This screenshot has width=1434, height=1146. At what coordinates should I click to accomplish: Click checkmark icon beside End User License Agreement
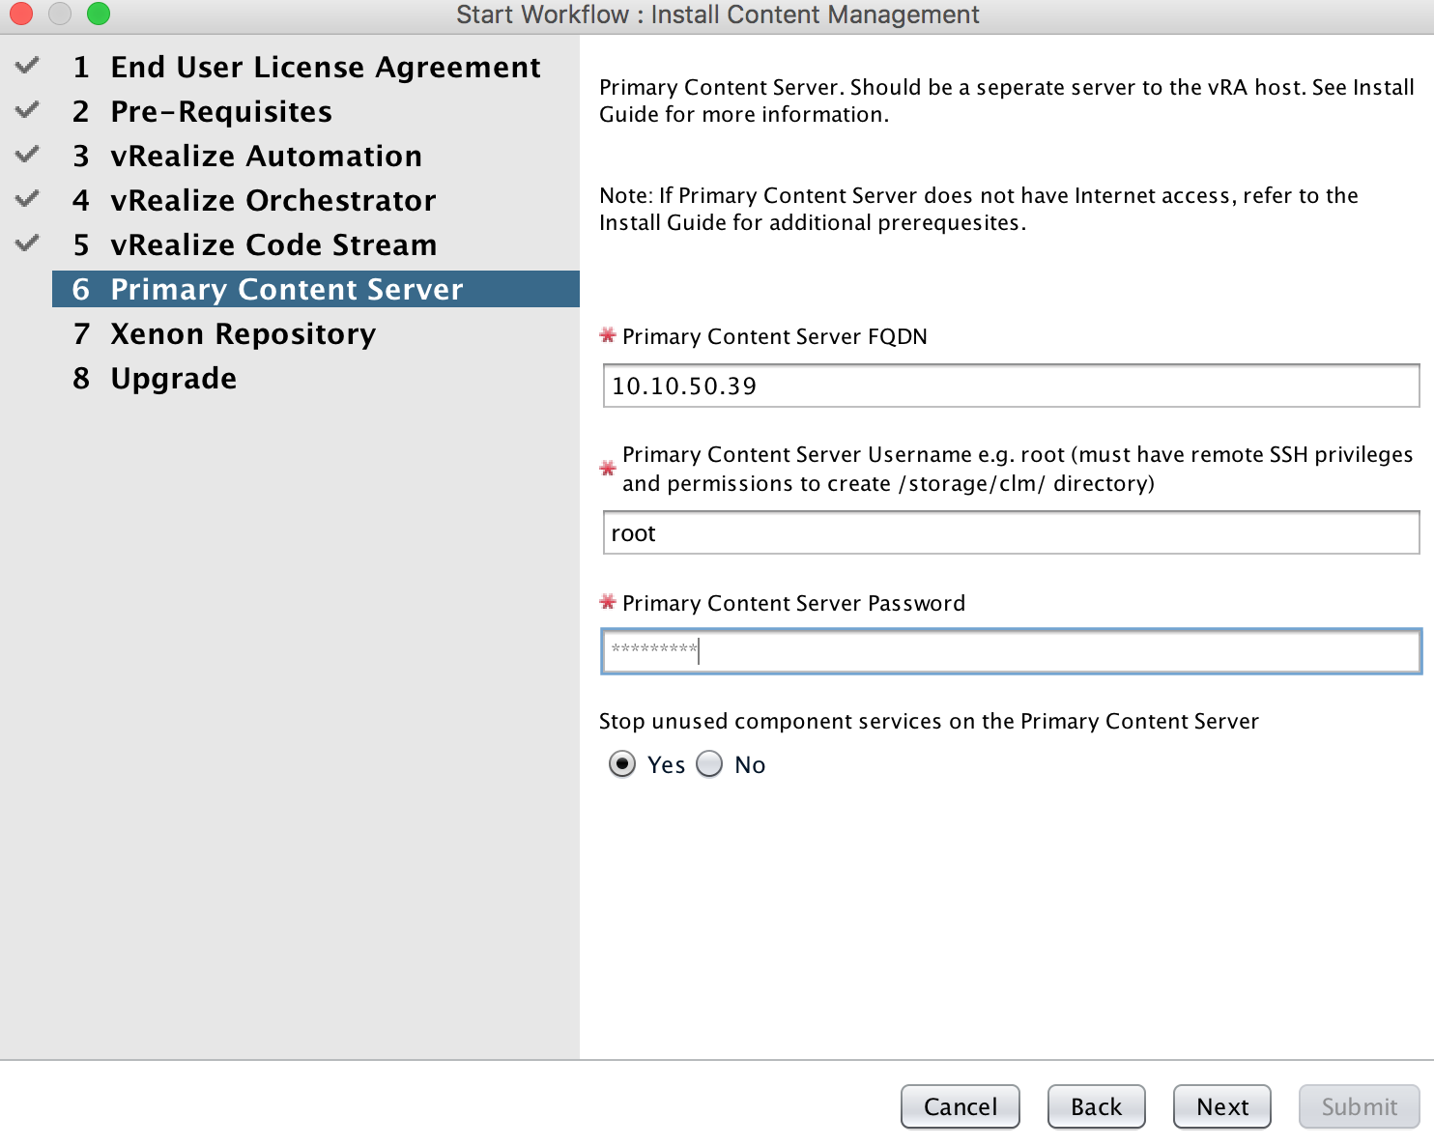28,66
